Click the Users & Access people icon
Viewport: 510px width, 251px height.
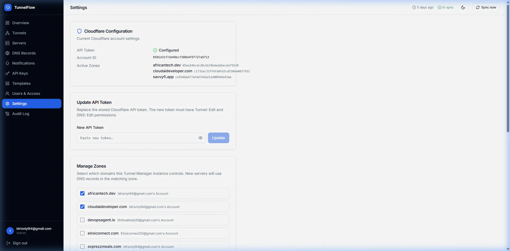point(7,93)
